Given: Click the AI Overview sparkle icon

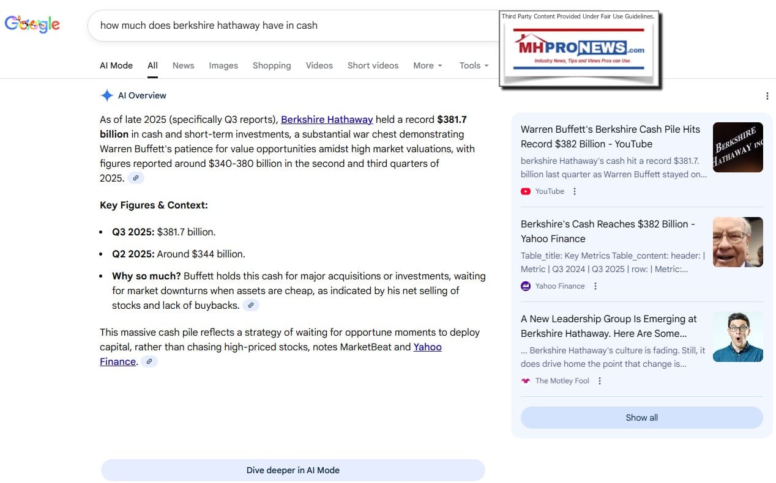Looking at the screenshot, I should tap(106, 95).
